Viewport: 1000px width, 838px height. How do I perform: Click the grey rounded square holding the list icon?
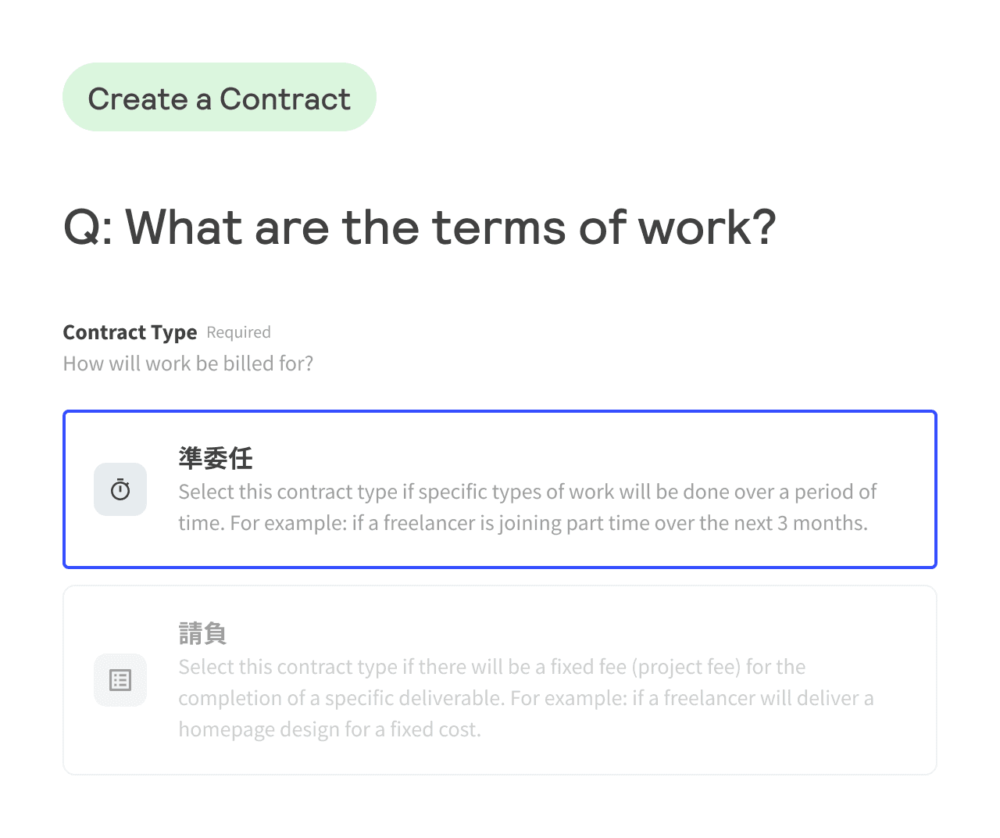pyautogui.click(x=120, y=680)
